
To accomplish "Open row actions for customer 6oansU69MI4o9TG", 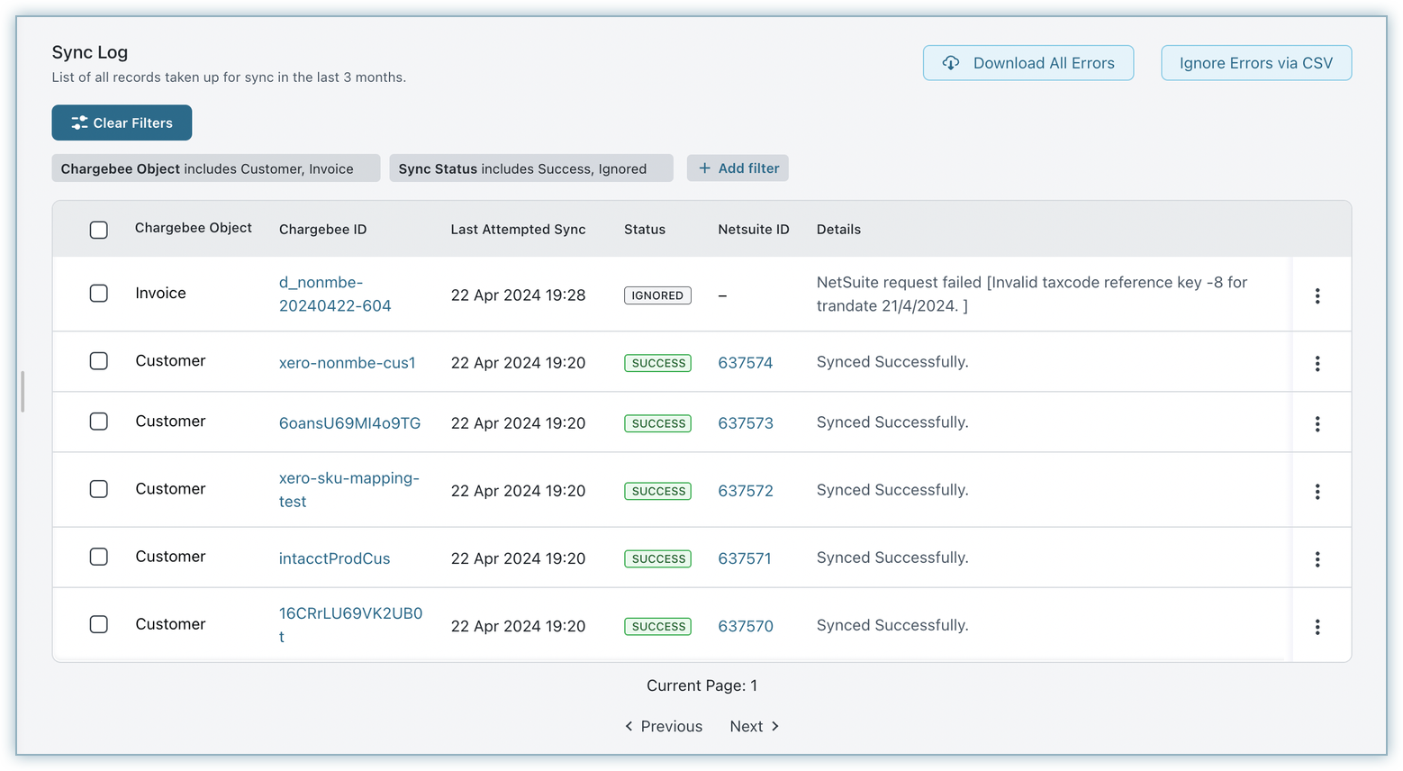I will pos(1317,423).
